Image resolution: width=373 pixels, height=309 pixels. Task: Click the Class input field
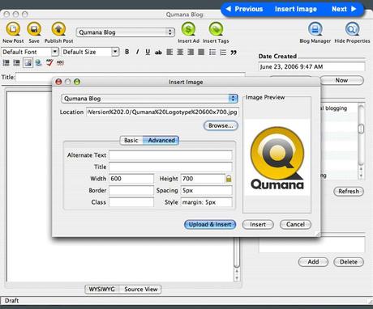(x=131, y=202)
